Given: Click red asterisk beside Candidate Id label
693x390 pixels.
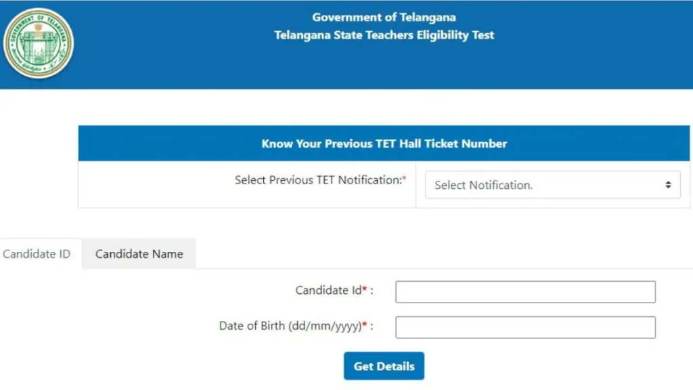Looking at the screenshot, I should click(x=365, y=288).
